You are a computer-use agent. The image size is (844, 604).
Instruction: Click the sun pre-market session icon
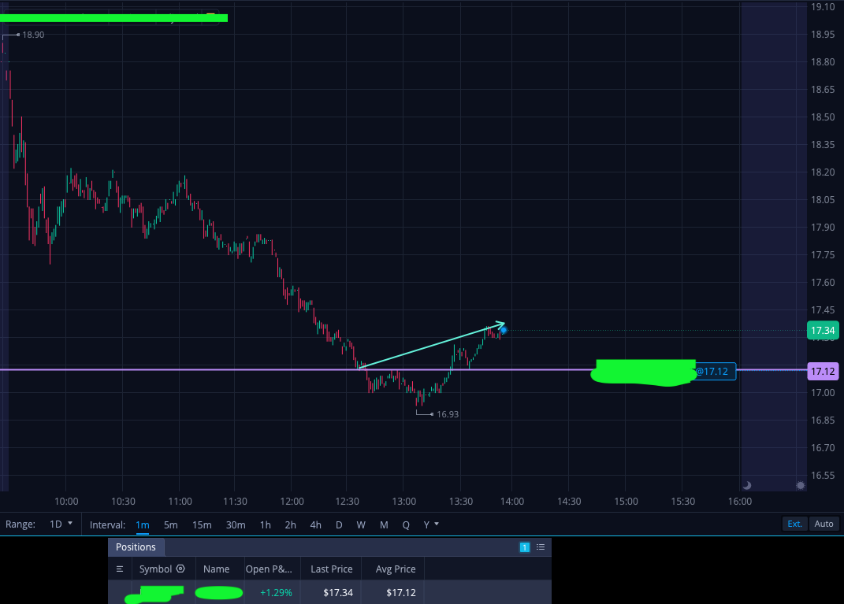801,485
